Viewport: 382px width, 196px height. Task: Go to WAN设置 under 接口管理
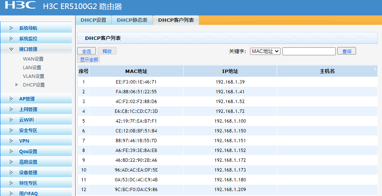(x=33, y=59)
